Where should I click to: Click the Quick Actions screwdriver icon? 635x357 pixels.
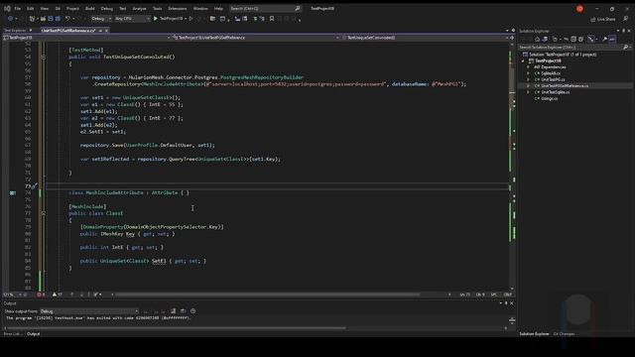click(x=35, y=186)
